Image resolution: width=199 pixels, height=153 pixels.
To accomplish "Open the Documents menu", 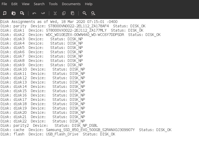I will 71,4.
